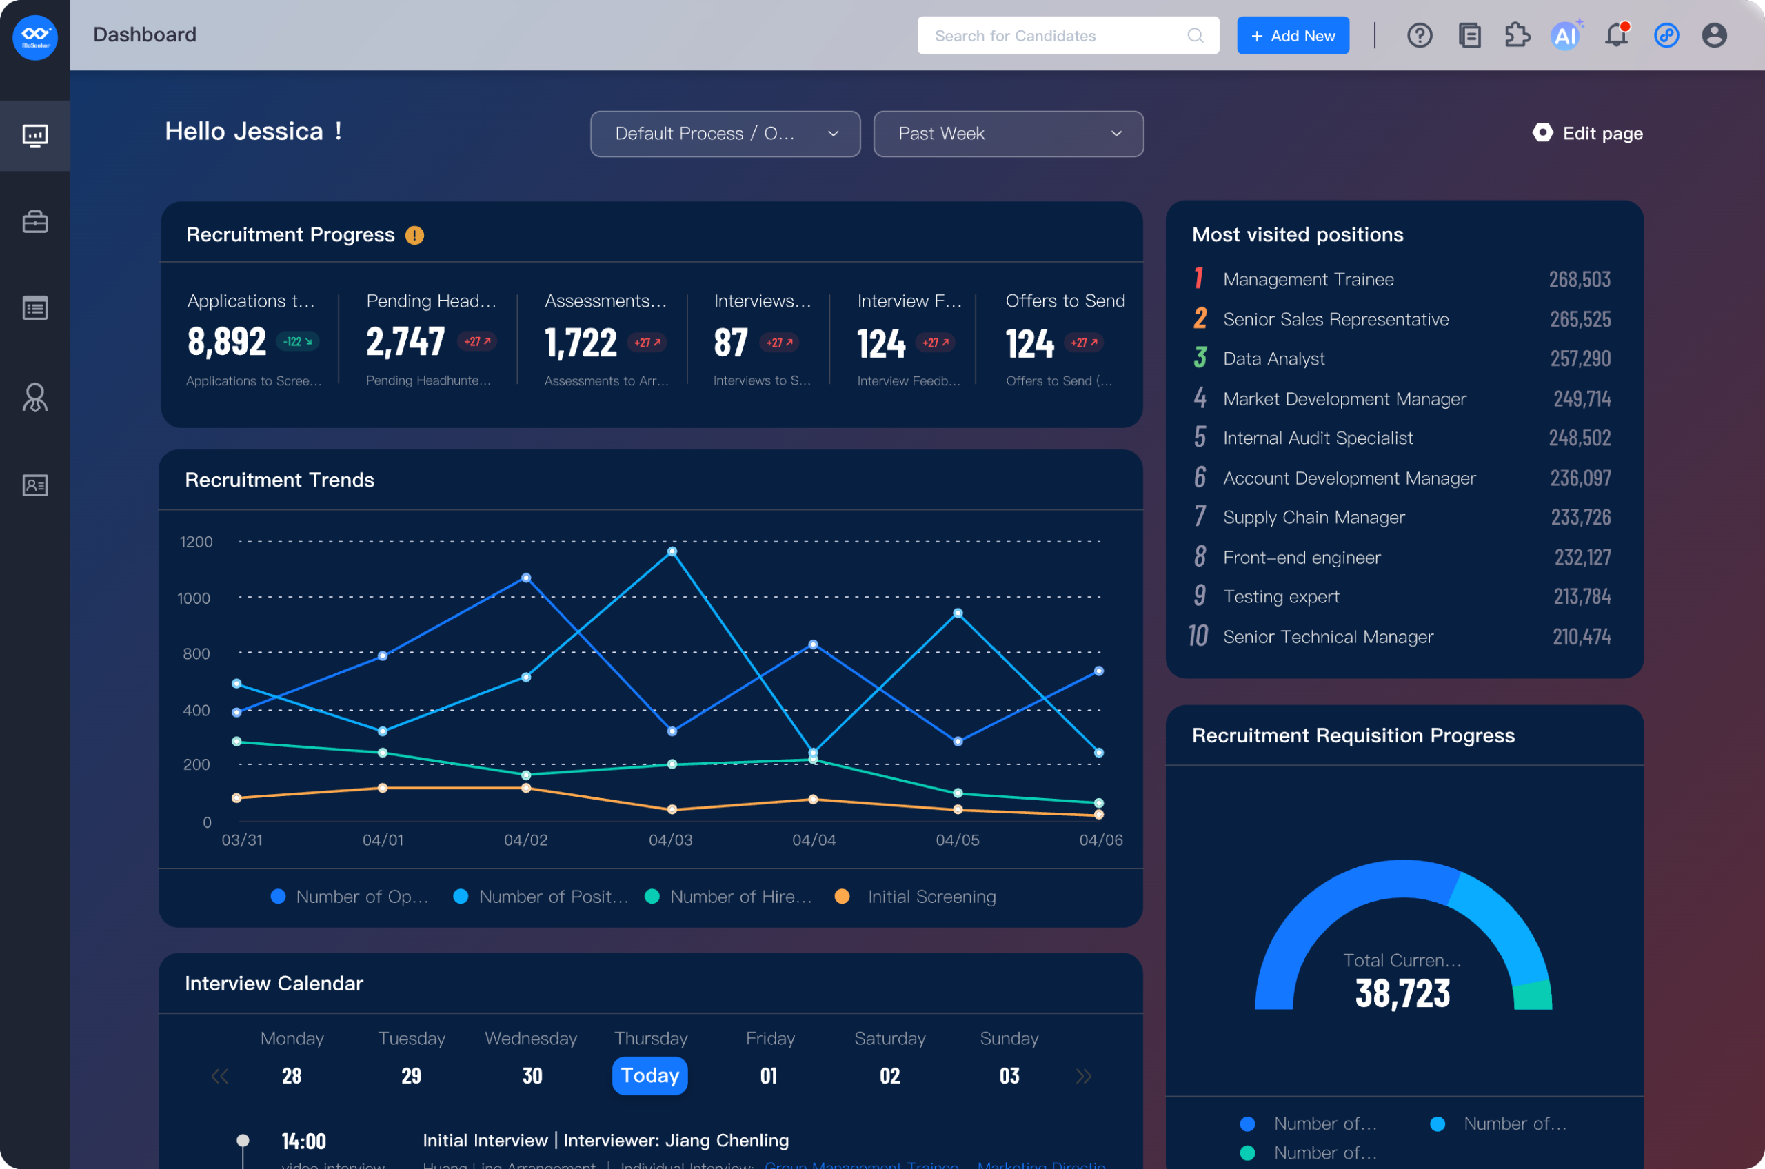Select Monday 28 calendar day
The image size is (1765, 1169).
point(292,1075)
